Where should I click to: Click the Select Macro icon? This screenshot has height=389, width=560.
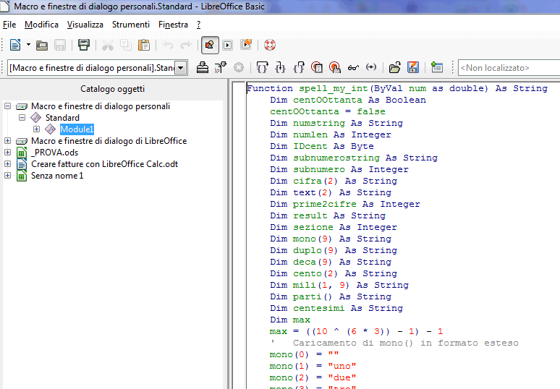(227, 46)
